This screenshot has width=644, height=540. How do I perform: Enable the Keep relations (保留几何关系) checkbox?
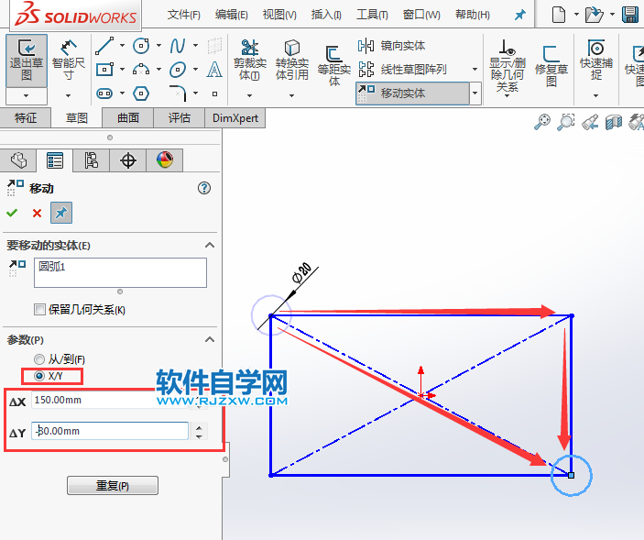coord(39,309)
